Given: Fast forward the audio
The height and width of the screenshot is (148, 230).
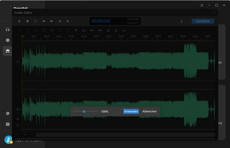Looking at the screenshot, I should coord(52,21).
